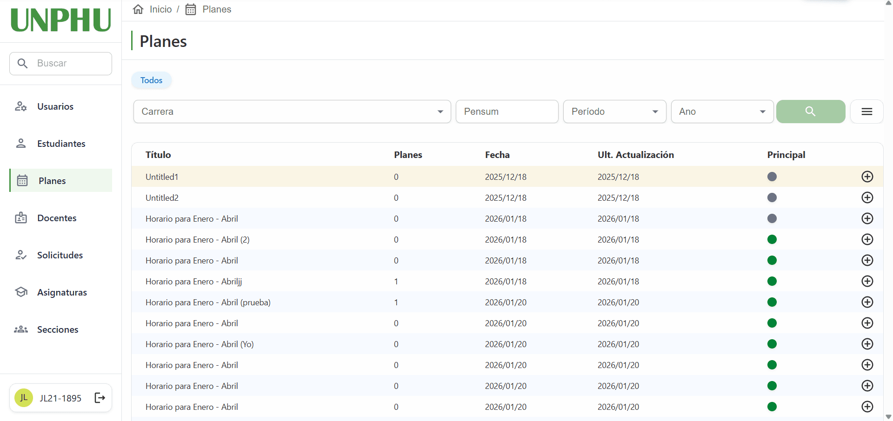
Task: Sort by Ult. Actualización column header
Action: (x=636, y=155)
